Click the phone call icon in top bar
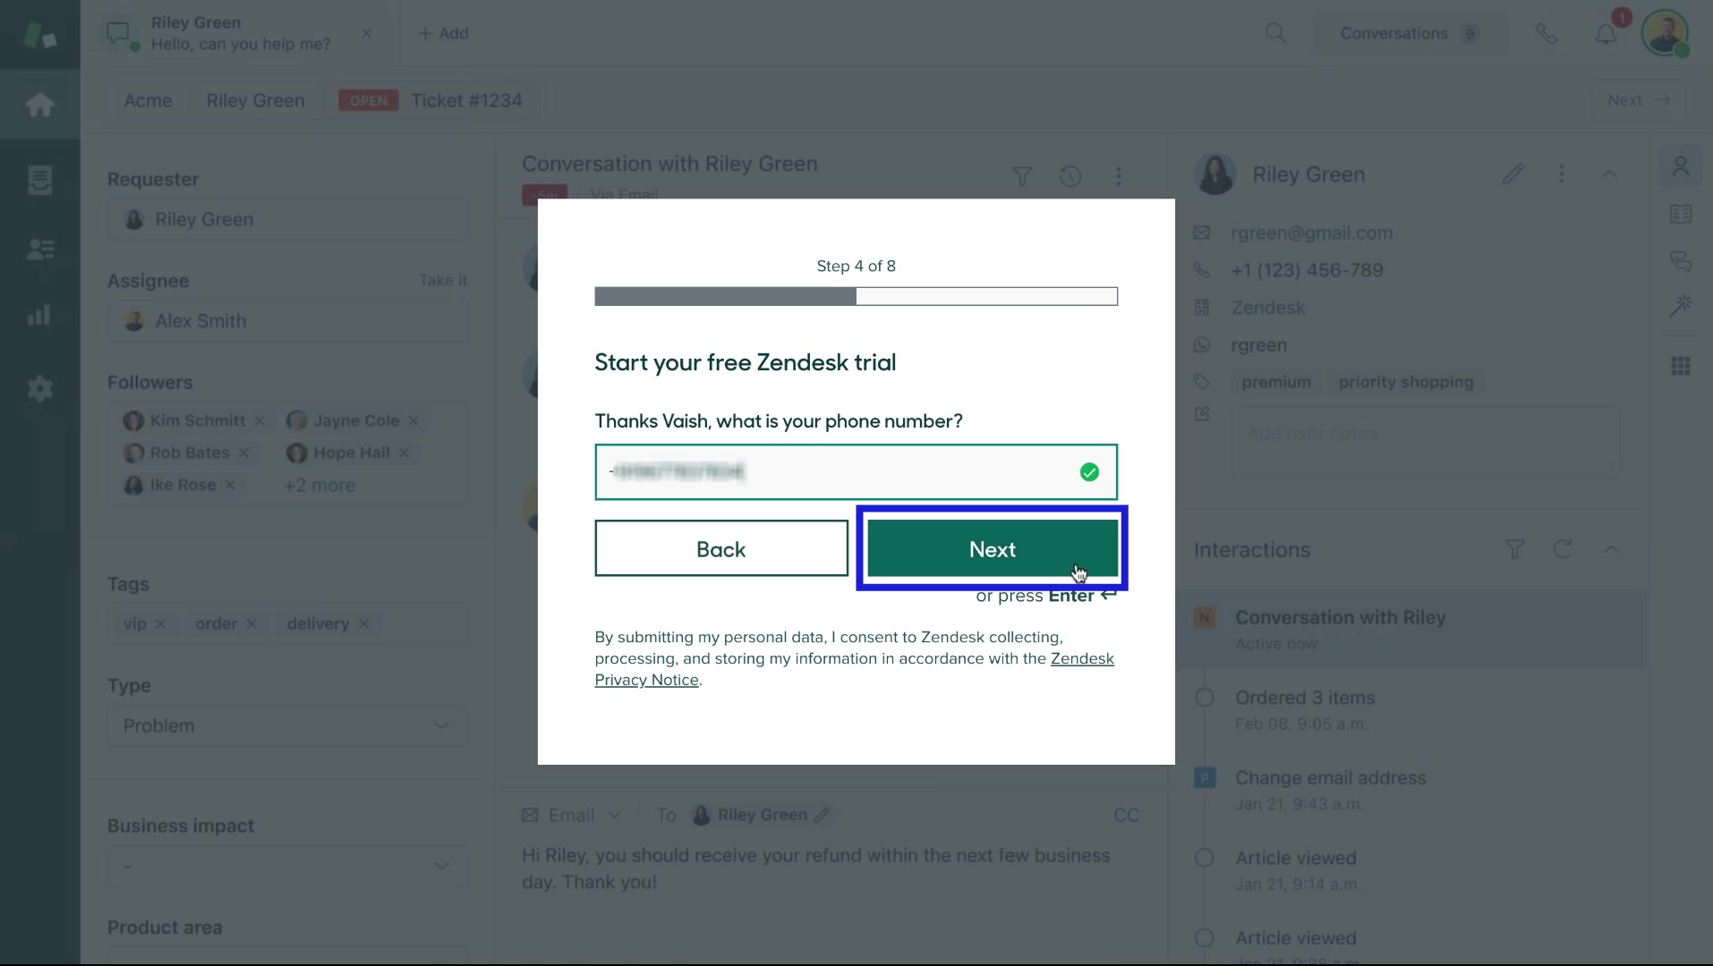This screenshot has width=1713, height=966. pos(1547,34)
